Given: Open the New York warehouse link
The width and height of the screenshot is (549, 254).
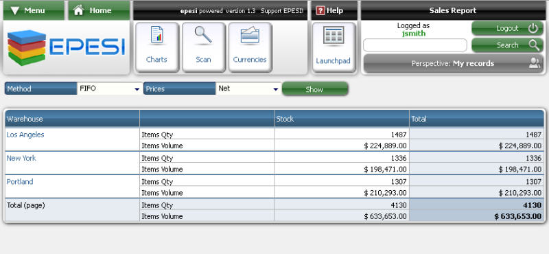Looking at the screenshot, I should click(21, 158).
